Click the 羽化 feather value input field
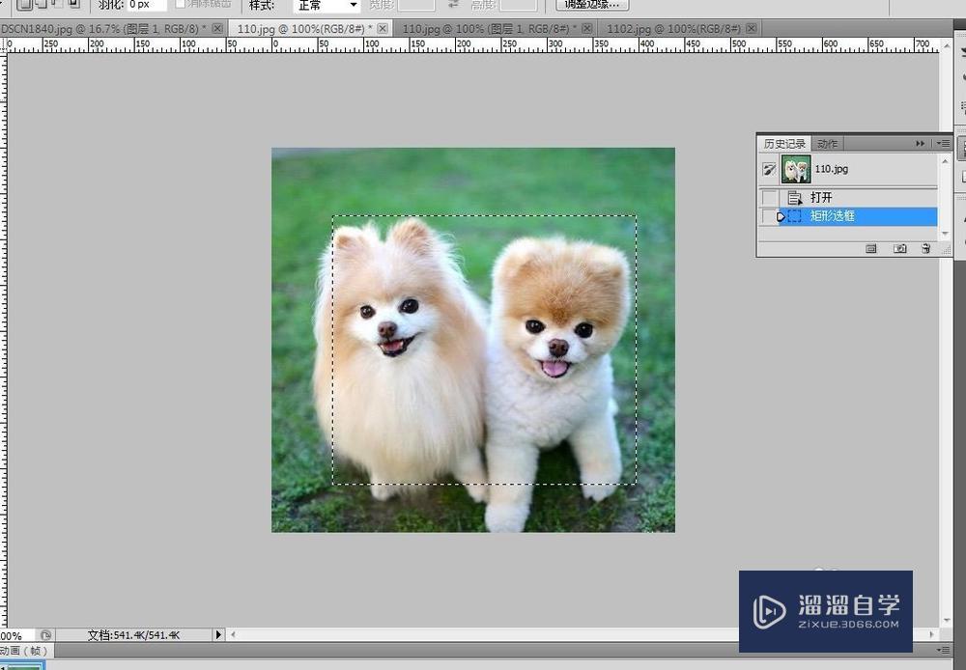966x670 pixels. click(x=147, y=5)
